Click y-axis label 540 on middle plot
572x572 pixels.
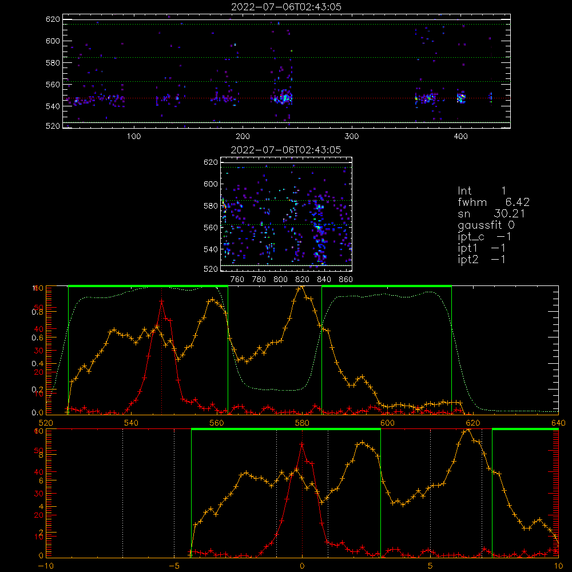211,249
